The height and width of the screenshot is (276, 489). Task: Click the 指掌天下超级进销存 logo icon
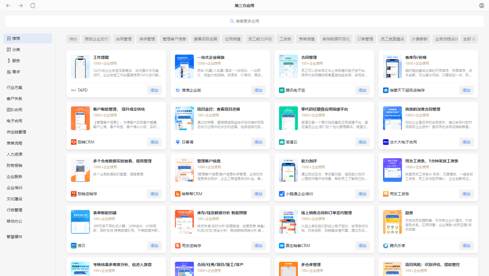coord(386,90)
